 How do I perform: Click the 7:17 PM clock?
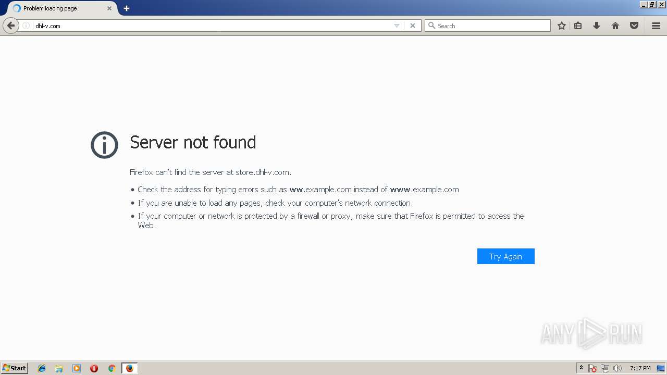[640, 368]
